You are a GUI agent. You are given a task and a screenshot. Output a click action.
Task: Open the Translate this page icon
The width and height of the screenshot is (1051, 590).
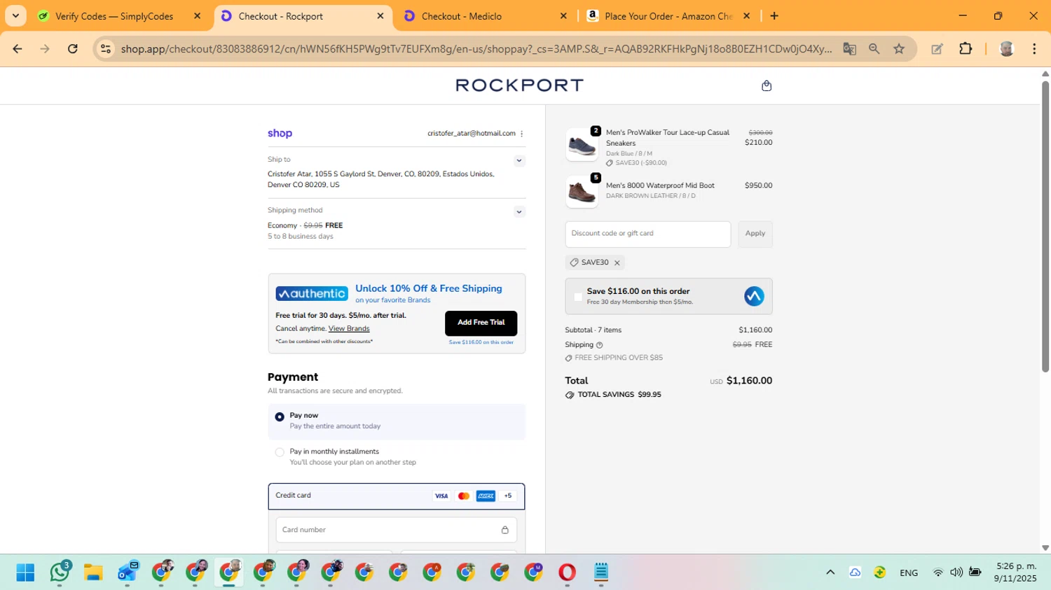coord(849,48)
